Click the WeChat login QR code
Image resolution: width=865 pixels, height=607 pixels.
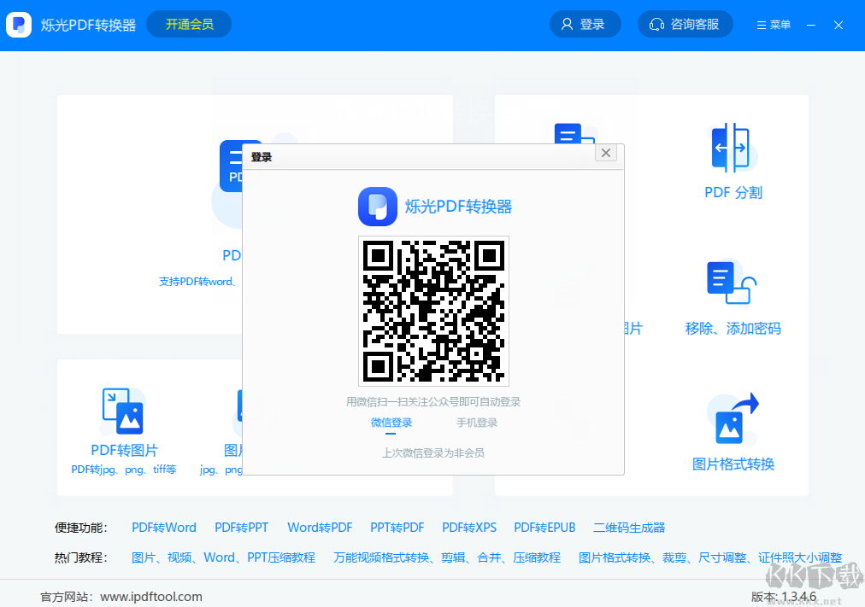[432, 311]
